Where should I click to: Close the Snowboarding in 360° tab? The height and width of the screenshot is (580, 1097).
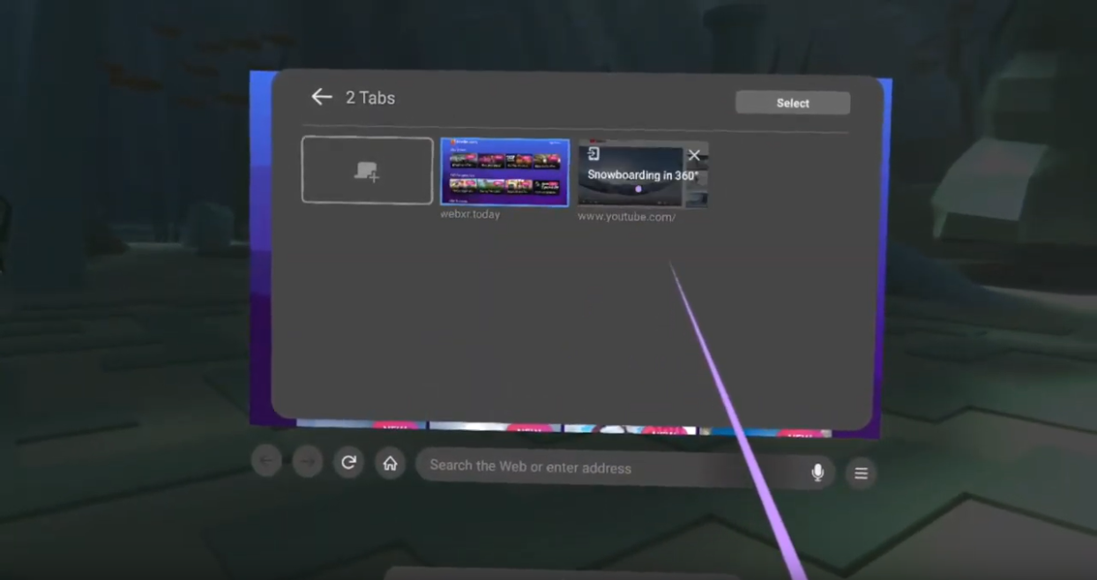[694, 155]
